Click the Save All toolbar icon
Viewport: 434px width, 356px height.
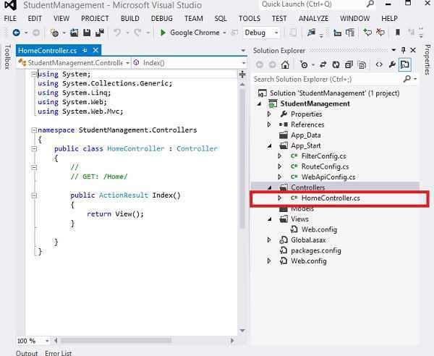[100, 33]
